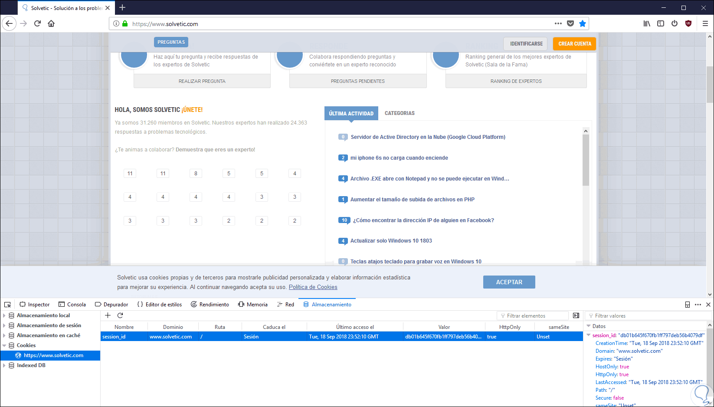The height and width of the screenshot is (407, 714).
Task: Open a new browser tab
Action: [x=122, y=7]
